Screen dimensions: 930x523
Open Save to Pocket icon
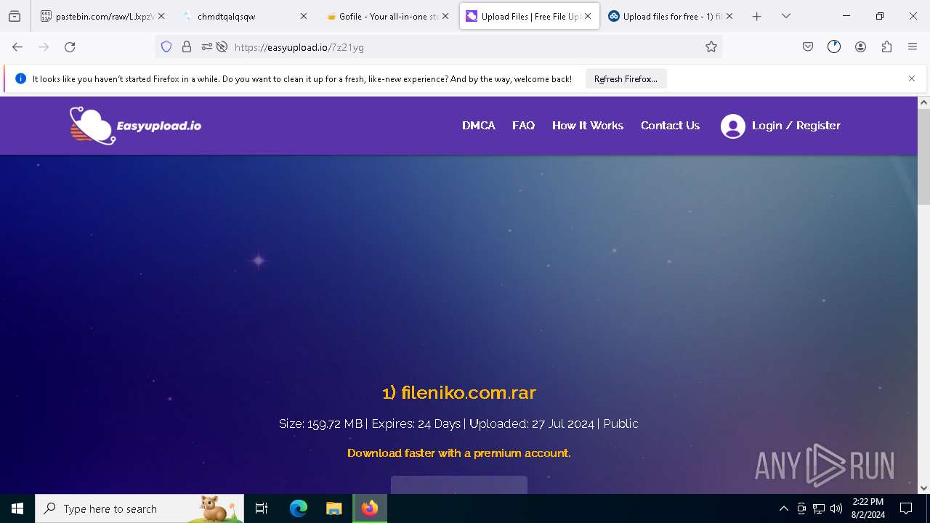(808, 47)
